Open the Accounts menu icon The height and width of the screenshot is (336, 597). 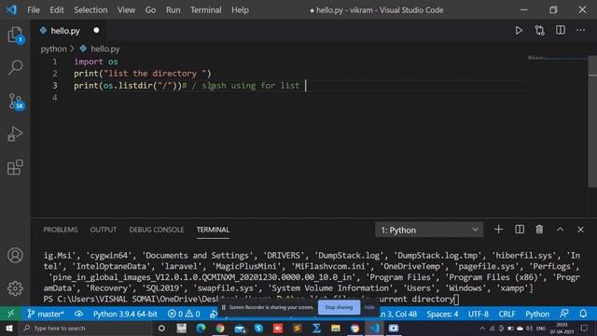pos(15,255)
